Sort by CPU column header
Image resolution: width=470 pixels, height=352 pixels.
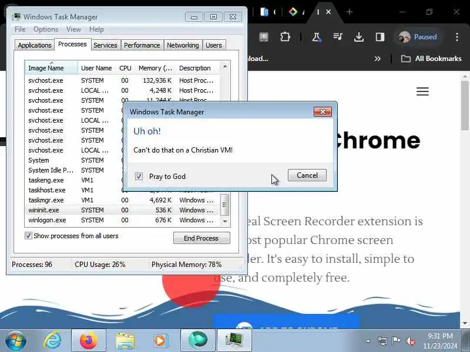125,68
